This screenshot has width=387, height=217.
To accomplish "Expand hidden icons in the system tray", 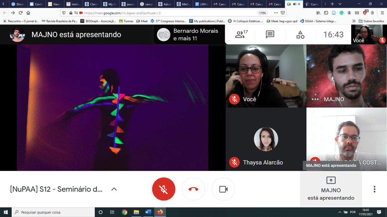I will (339, 212).
